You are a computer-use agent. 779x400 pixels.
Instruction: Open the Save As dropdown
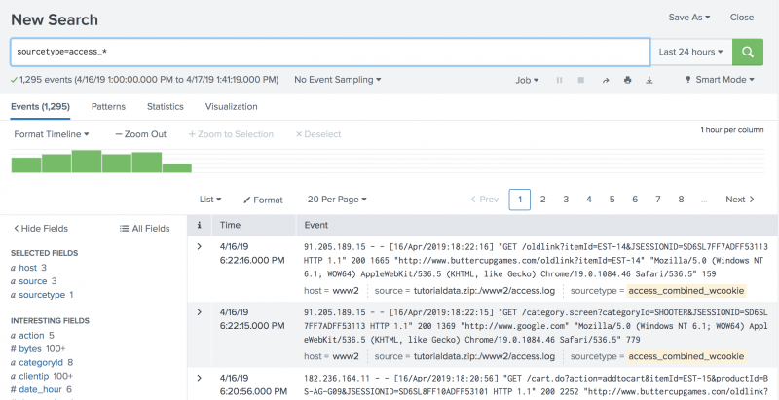click(689, 17)
